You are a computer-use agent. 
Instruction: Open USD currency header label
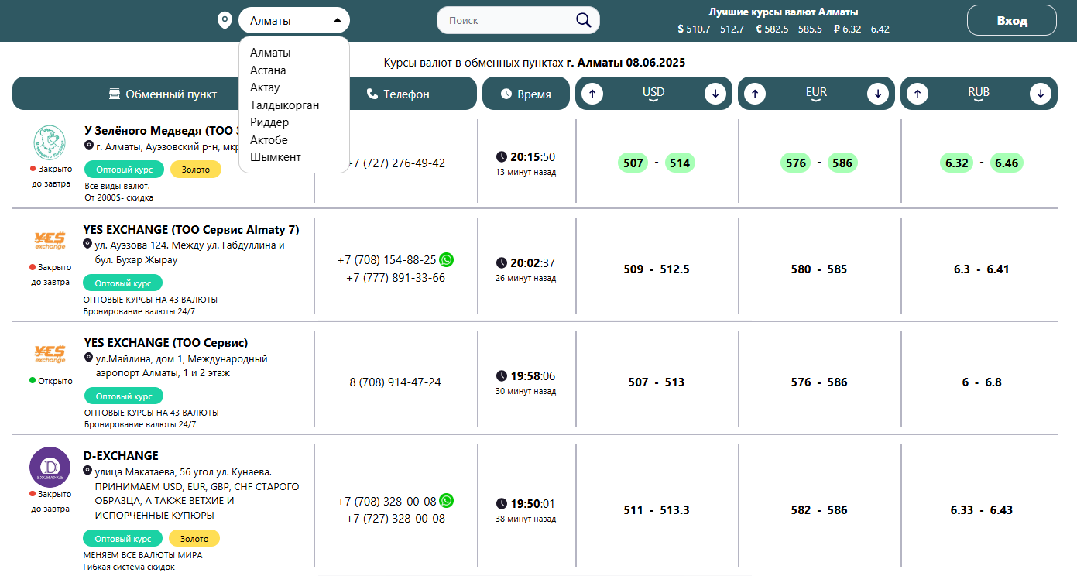(653, 93)
